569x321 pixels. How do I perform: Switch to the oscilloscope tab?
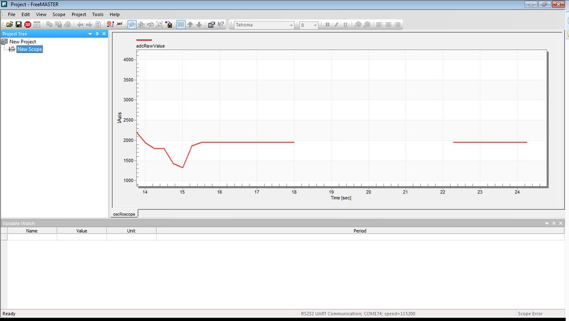point(124,214)
